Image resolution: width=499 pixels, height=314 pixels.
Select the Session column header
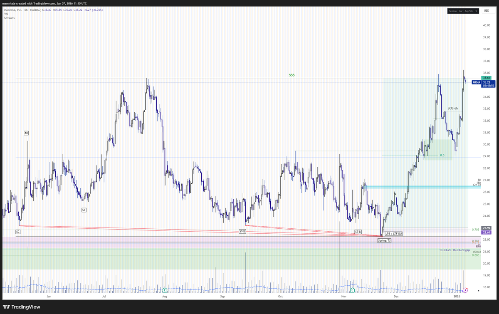point(452,11)
